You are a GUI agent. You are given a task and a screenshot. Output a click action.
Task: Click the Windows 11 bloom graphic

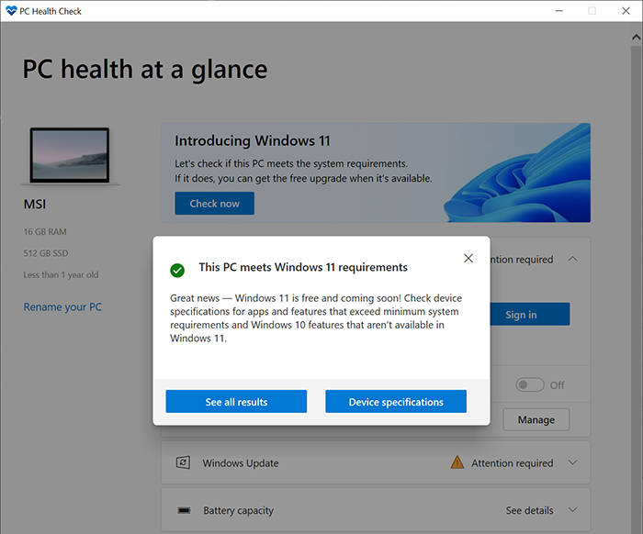(517, 174)
